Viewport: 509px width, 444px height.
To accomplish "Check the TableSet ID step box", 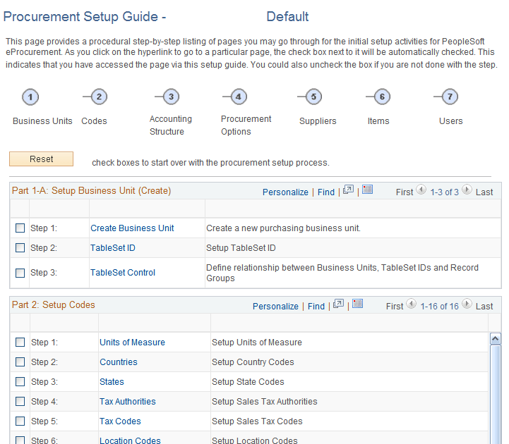I will (x=20, y=248).
